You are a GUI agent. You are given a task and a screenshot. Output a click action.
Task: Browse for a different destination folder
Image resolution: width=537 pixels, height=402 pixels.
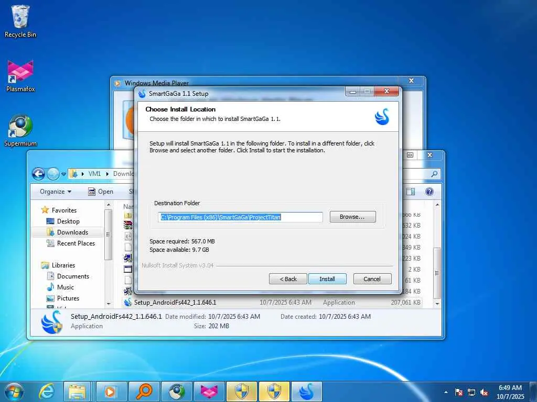tap(352, 217)
